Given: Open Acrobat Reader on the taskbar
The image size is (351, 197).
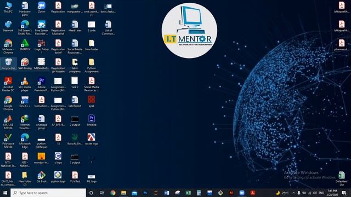Looking at the screenshot, I should tap(253, 193).
